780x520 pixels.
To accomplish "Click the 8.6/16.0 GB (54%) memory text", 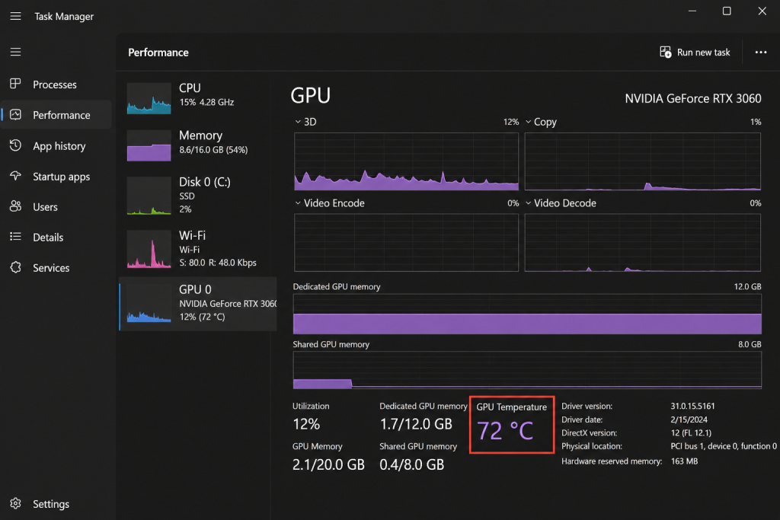I will [213, 150].
